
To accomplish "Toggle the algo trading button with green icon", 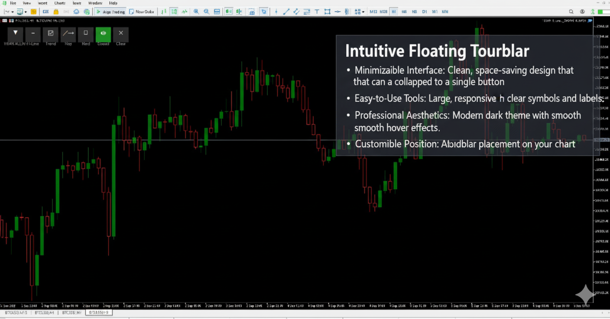I will tap(110, 12).
